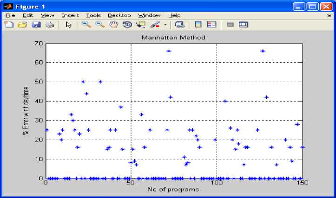336x198 pixels.
Task: Save the figure with the floppy disk icon
Action: point(36,25)
